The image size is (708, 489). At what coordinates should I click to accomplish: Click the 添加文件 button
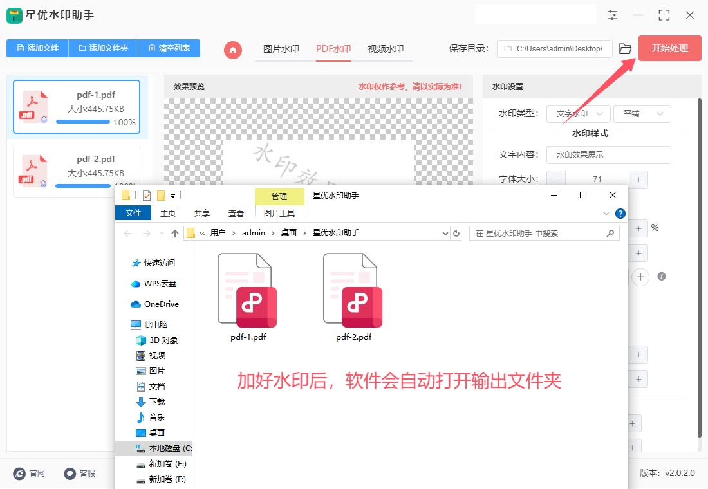click(37, 48)
